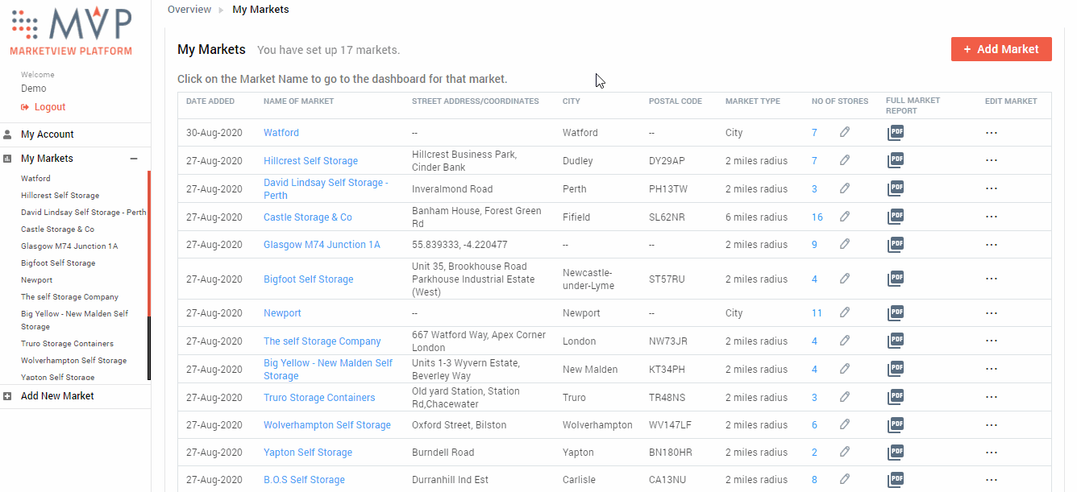The height and width of the screenshot is (492, 1077).
Task: Open Add New Market in the sidebar
Action: point(57,396)
